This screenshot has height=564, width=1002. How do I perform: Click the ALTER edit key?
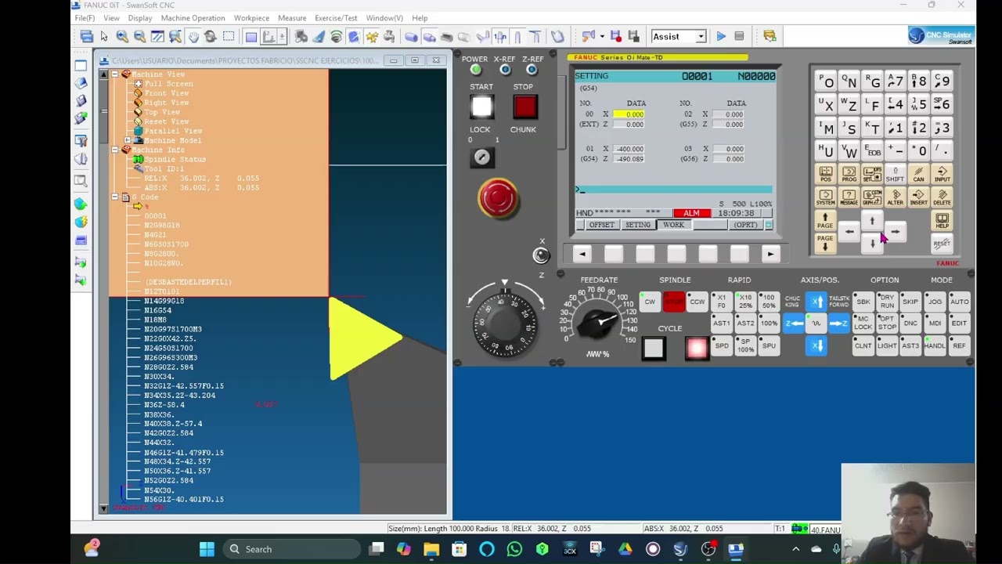[x=896, y=197]
